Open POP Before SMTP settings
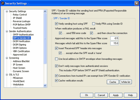This screenshot has width=140, height=100. [x=22, y=25]
